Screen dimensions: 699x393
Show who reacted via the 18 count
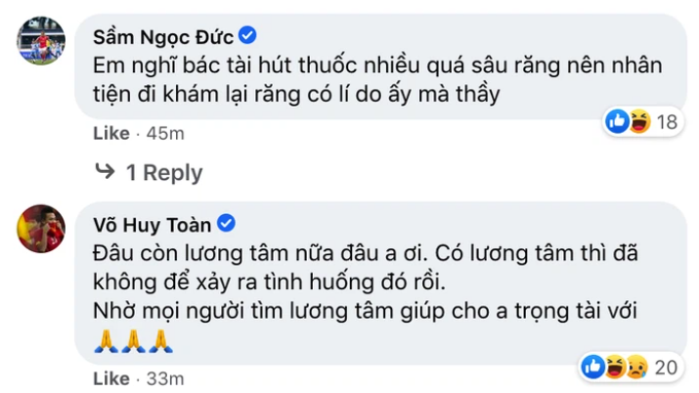[667, 122]
